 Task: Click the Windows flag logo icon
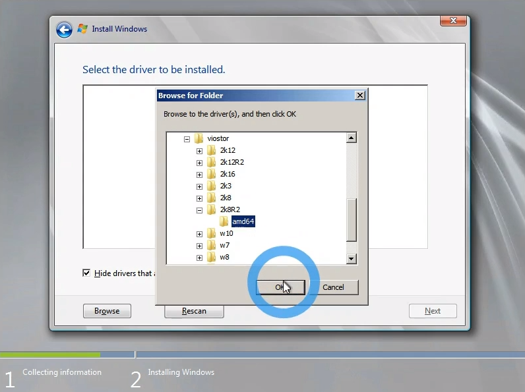tap(82, 29)
